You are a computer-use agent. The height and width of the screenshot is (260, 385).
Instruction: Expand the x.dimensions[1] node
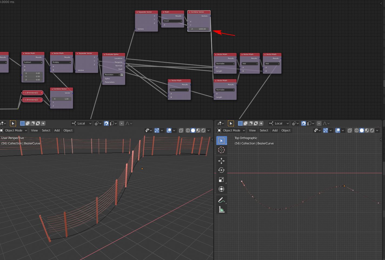[24, 93]
